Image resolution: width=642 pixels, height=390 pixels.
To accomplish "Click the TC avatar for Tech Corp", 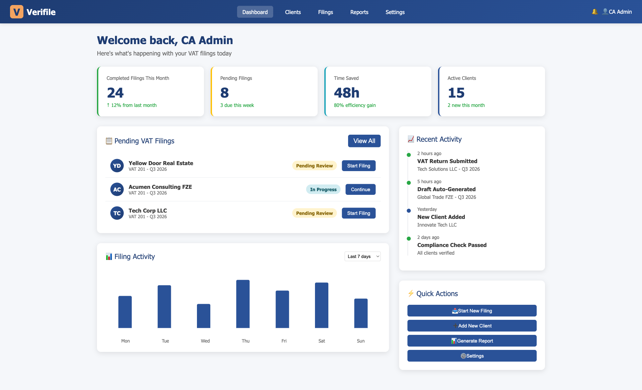I will point(117,213).
